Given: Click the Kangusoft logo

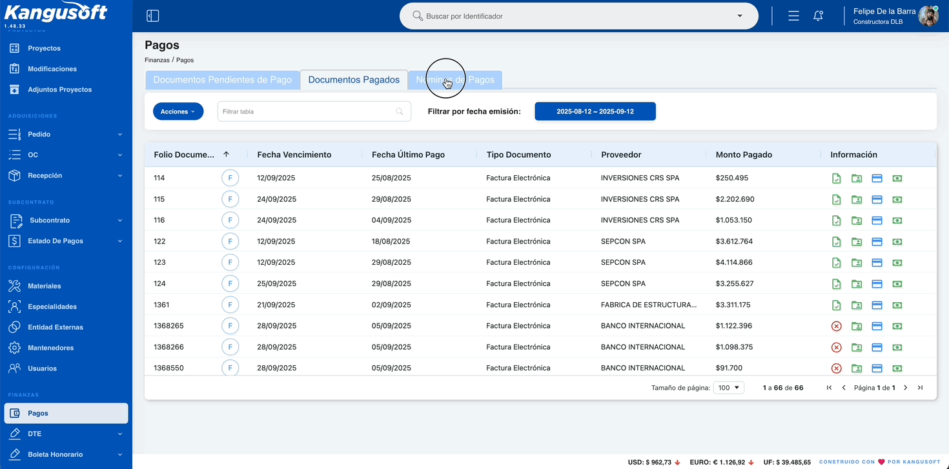Looking at the screenshot, I should coord(56,13).
